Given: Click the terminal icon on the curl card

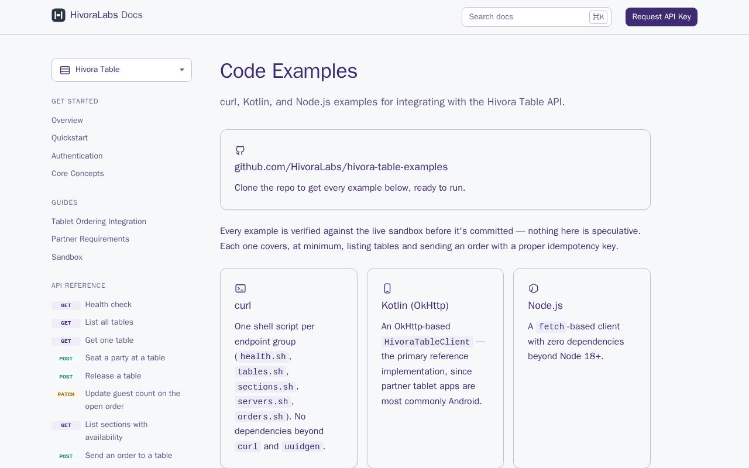Looking at the screenshot, I should coord(240,288).
